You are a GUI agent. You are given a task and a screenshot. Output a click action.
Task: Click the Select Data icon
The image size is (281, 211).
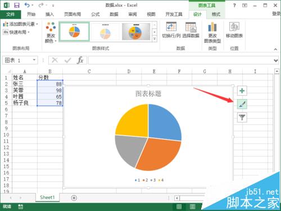[191, 27]
